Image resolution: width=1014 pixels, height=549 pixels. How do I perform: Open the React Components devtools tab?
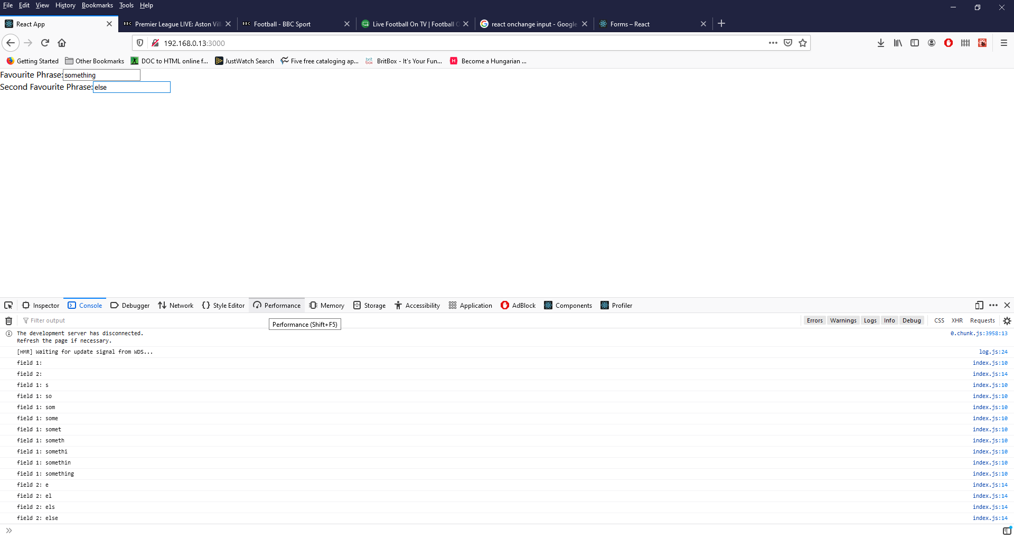point(568,305)
